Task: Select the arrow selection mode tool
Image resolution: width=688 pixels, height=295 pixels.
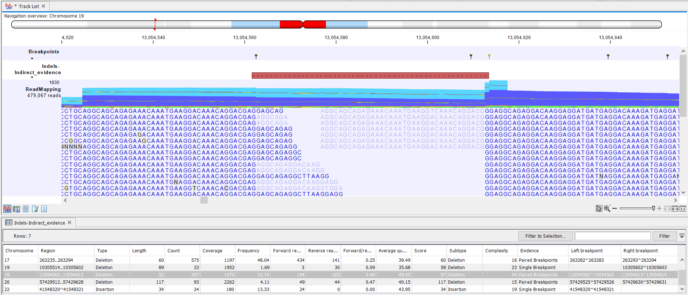Action: pos(599,208)
